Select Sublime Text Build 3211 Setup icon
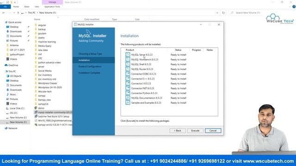This screenshot has width=296, height=166. (36, 116)
